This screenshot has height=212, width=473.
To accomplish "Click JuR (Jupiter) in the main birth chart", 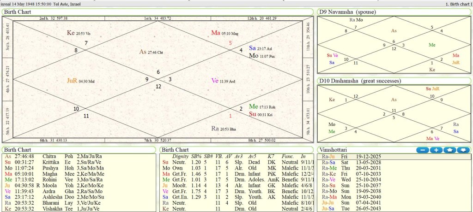I will click(x=72, y=80).
